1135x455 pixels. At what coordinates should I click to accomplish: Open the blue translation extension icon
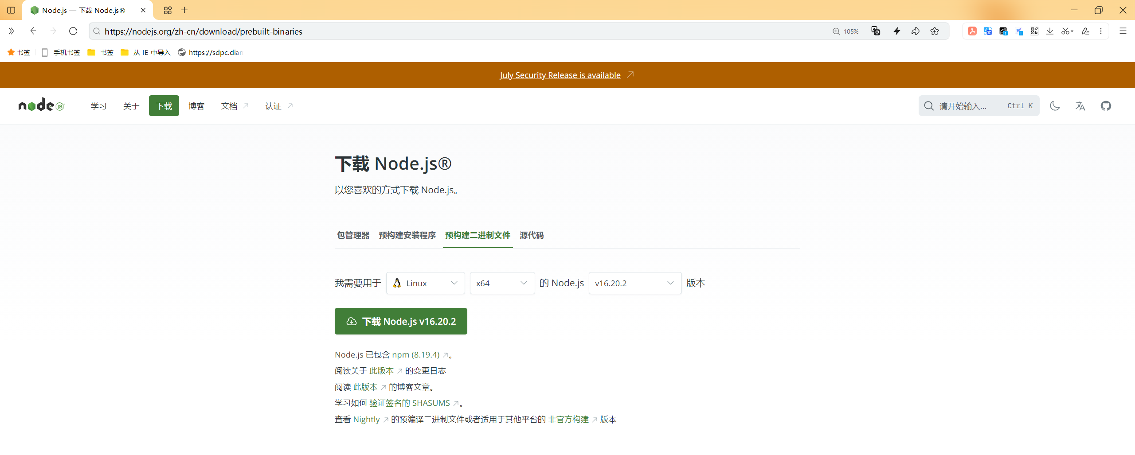coord(988,31)
